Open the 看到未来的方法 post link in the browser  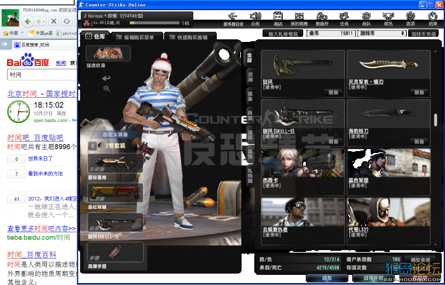pos(45,174)
